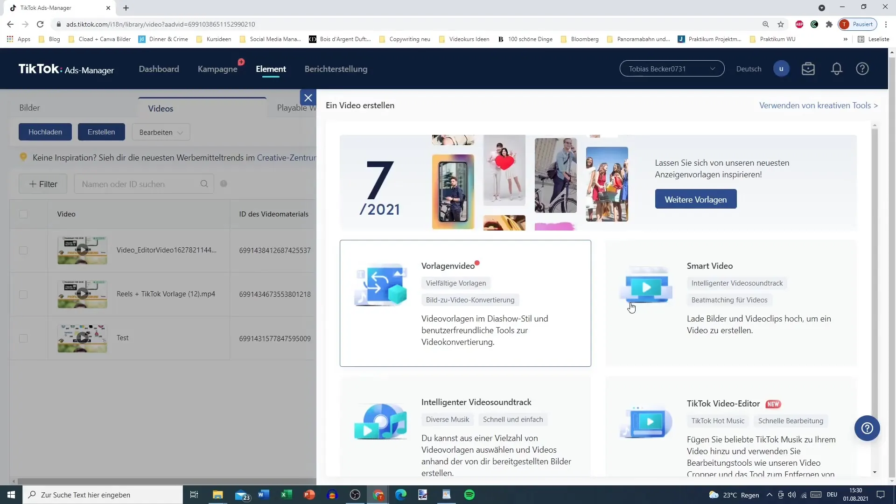This screenshot has width=896, height=504.
Task: Close the Ein Video erstellen panel
Action: tap(308, 98)
